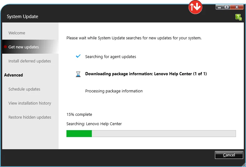Screen dimensions: 246x167
Task: Click 'Searching: Lenovo Help Center' text
Action: (94, 124)
